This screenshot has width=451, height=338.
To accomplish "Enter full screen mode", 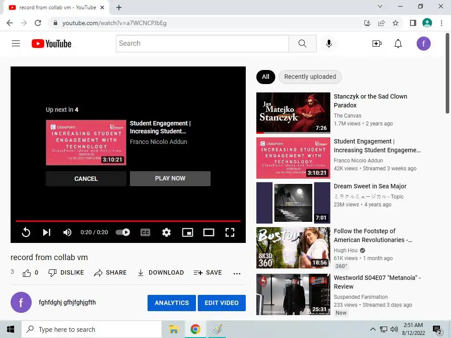I will [230, 232].
